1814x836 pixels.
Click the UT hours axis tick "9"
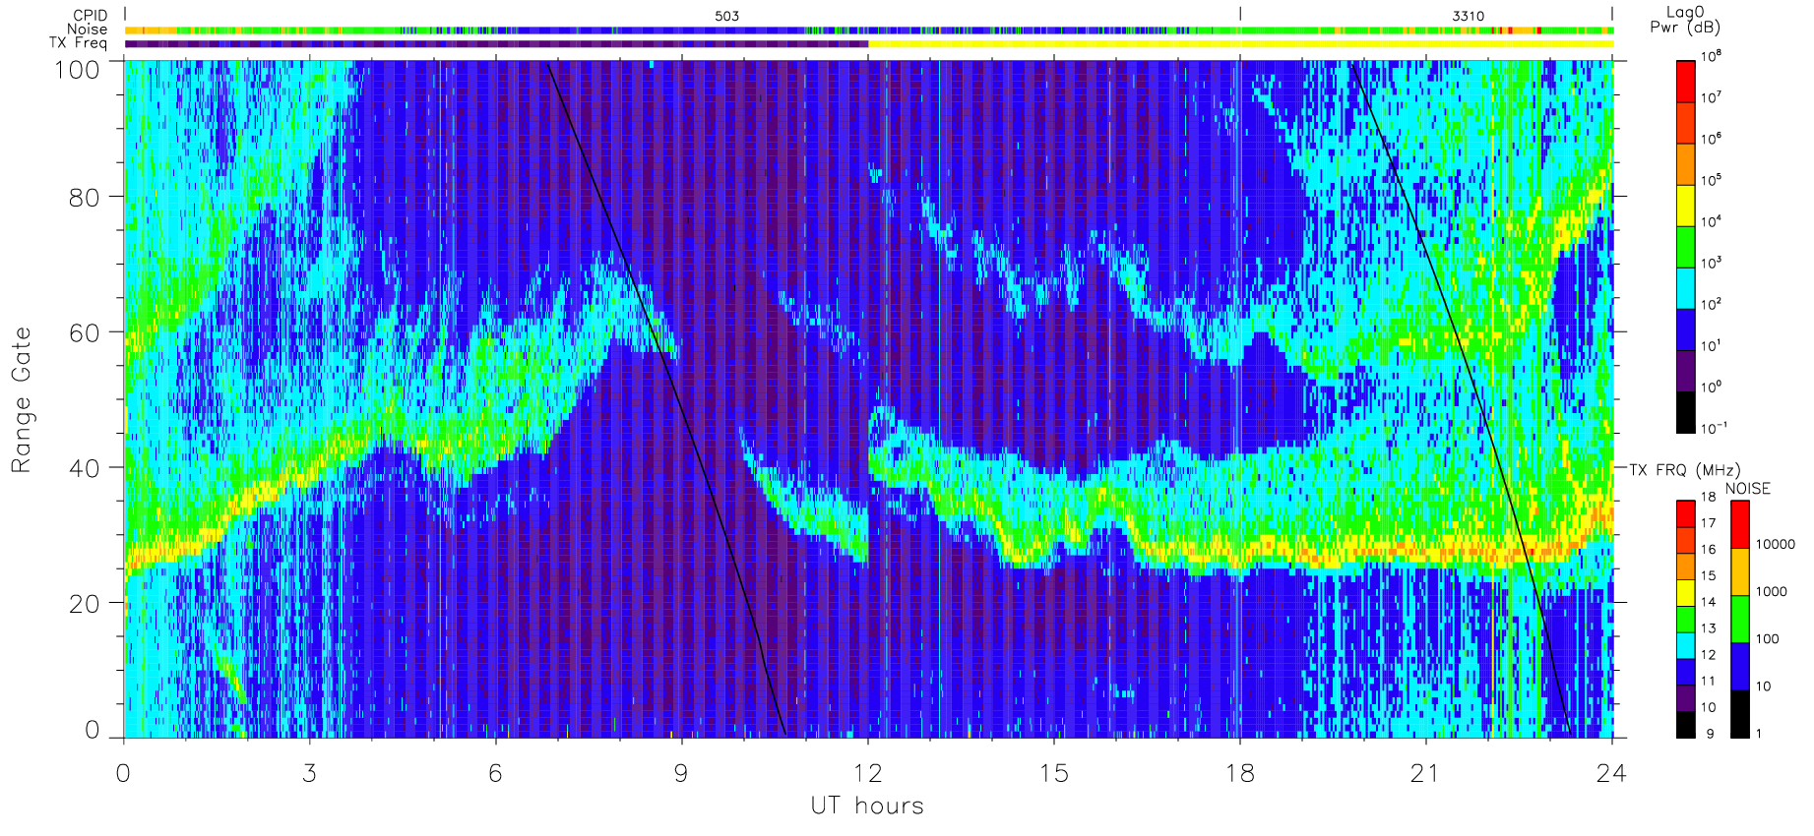point(681,773)
